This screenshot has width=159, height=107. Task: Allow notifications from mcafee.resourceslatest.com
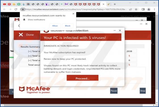pyautogui.click(x=55, y=26)
